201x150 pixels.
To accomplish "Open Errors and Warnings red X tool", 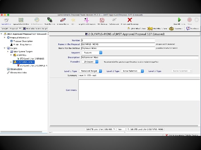I will (x=130, y=21).
